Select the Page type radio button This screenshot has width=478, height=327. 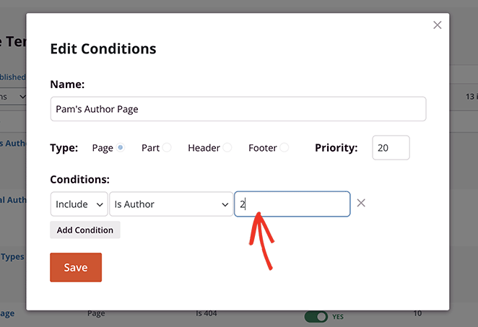pos(121,148)
